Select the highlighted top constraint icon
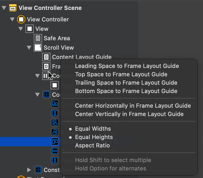Screen dimensions: 203x178 pos(55,141)
